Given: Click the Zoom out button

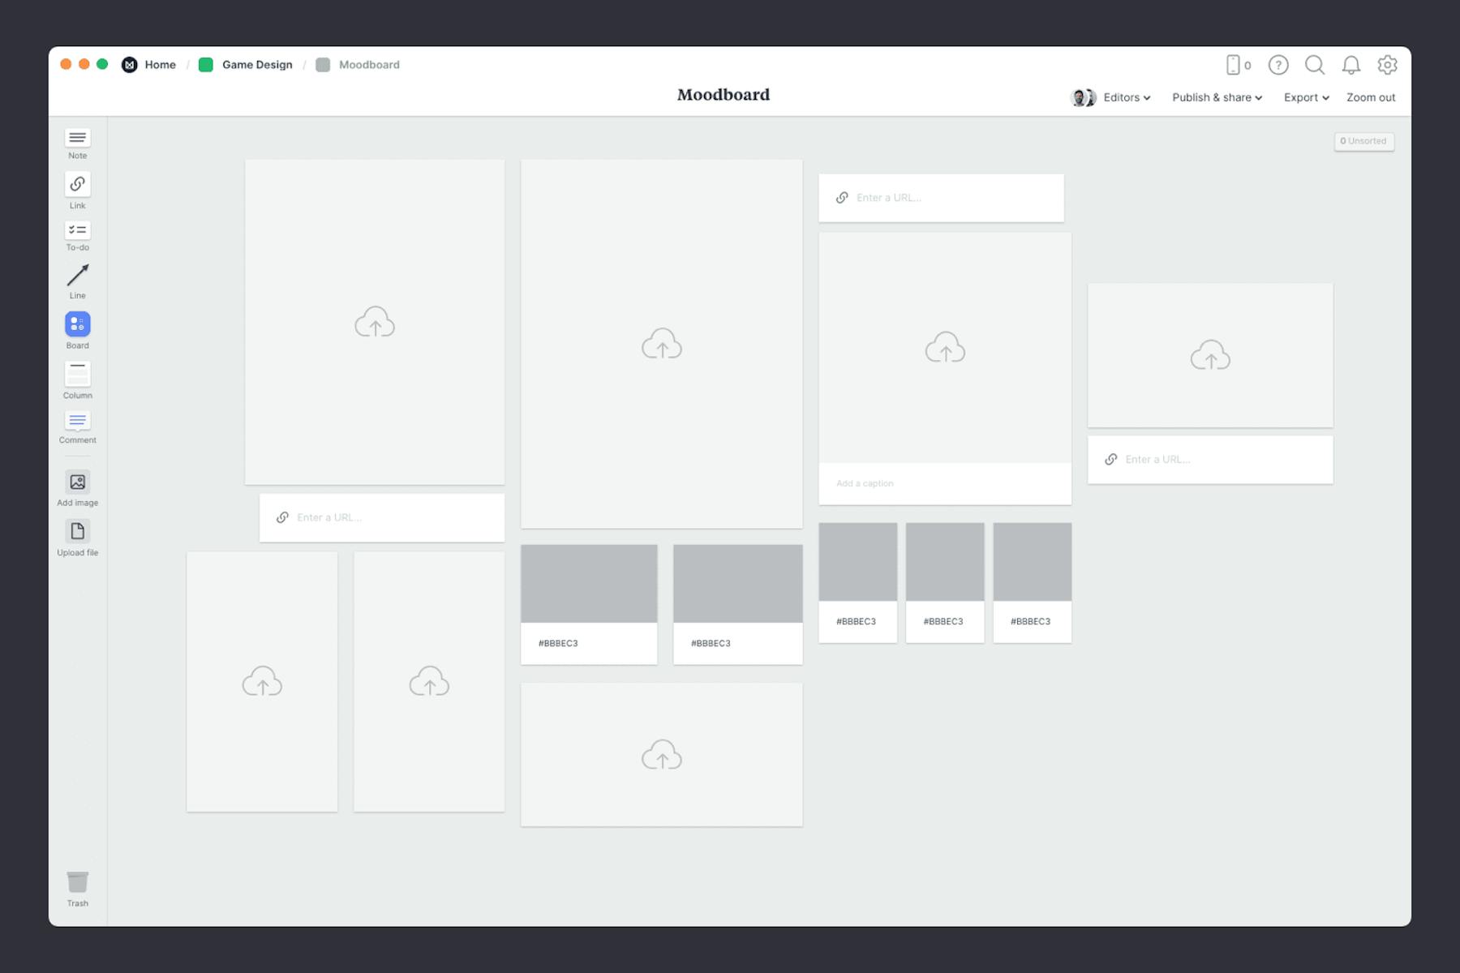Looking at the screenshot, I should coord(1370,97).
